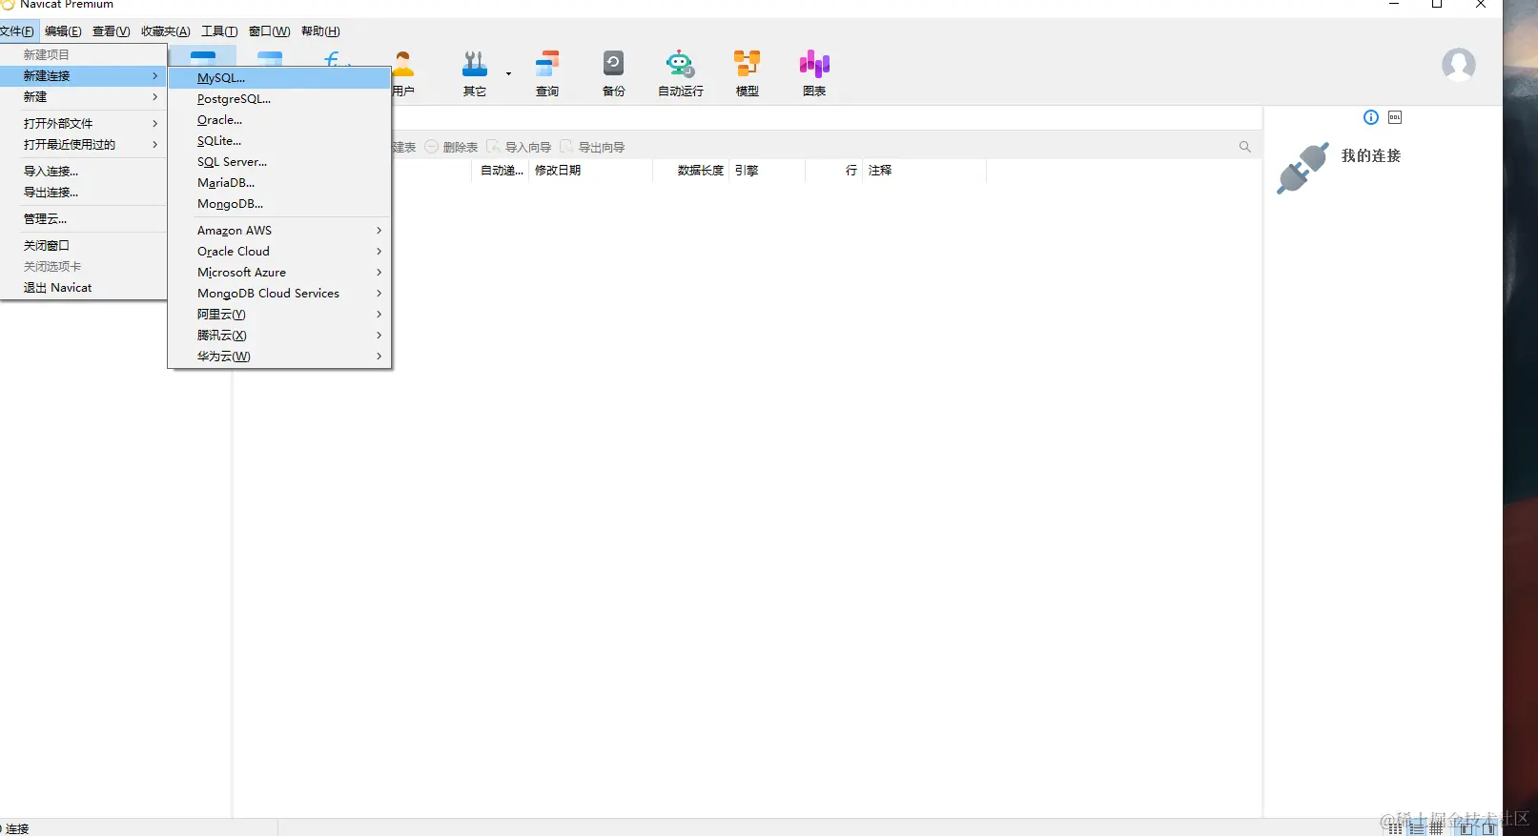Switch to list view in status bar
The image size is (1538, 836).
point(1396,828)
